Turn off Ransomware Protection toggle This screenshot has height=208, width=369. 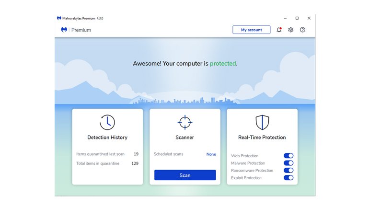pos(288,170)
